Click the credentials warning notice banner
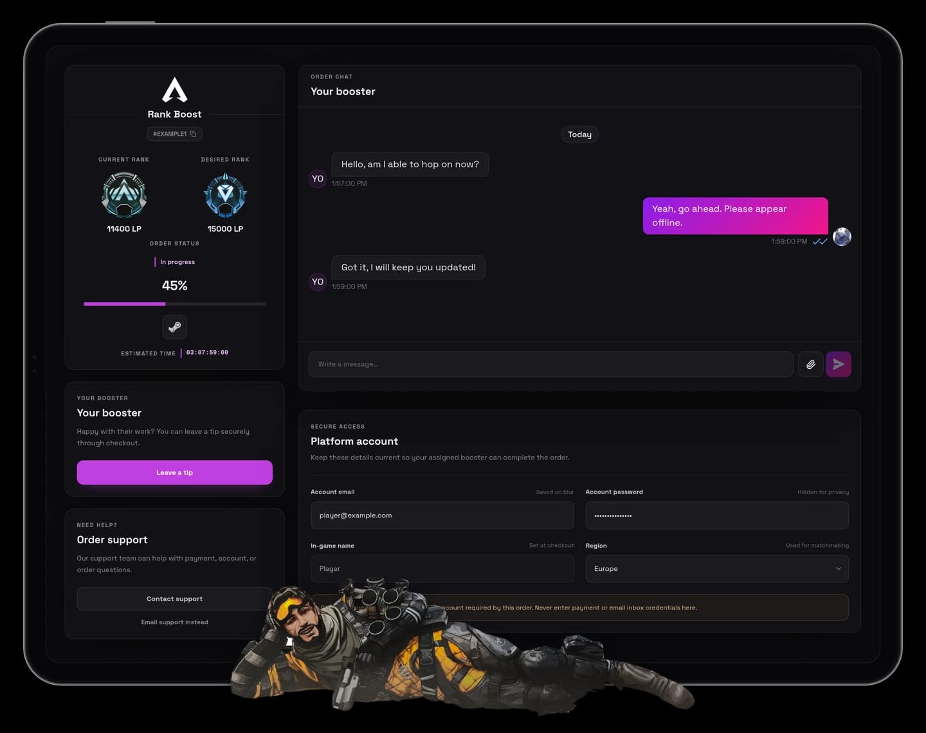The height and width of the screenshot is (733, 926). click(579, 608)
